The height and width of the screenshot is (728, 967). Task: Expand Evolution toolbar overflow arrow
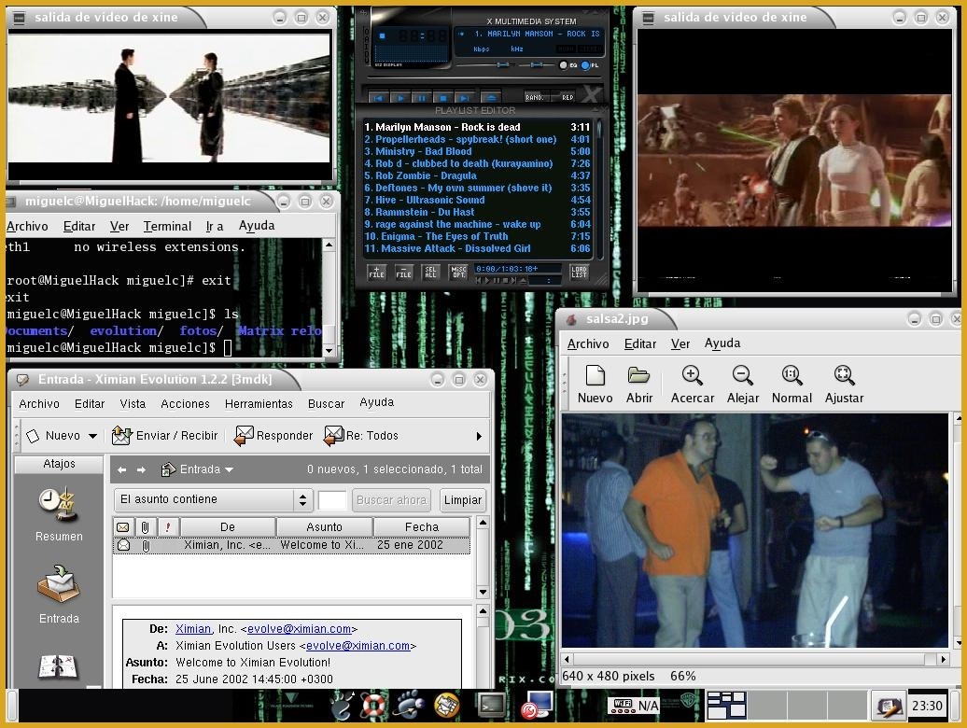point(479,436)
